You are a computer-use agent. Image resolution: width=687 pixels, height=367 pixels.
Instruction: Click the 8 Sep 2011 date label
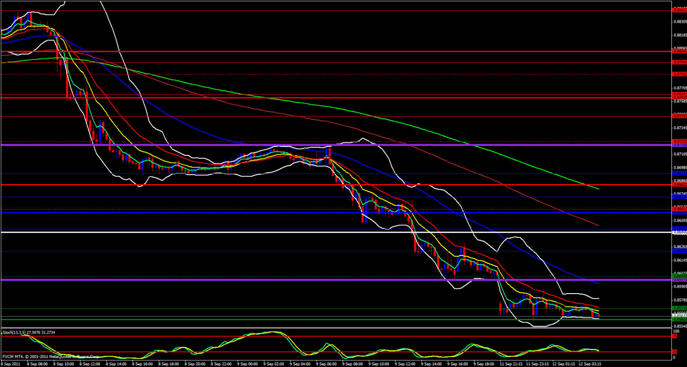click(x=11, y=364)
